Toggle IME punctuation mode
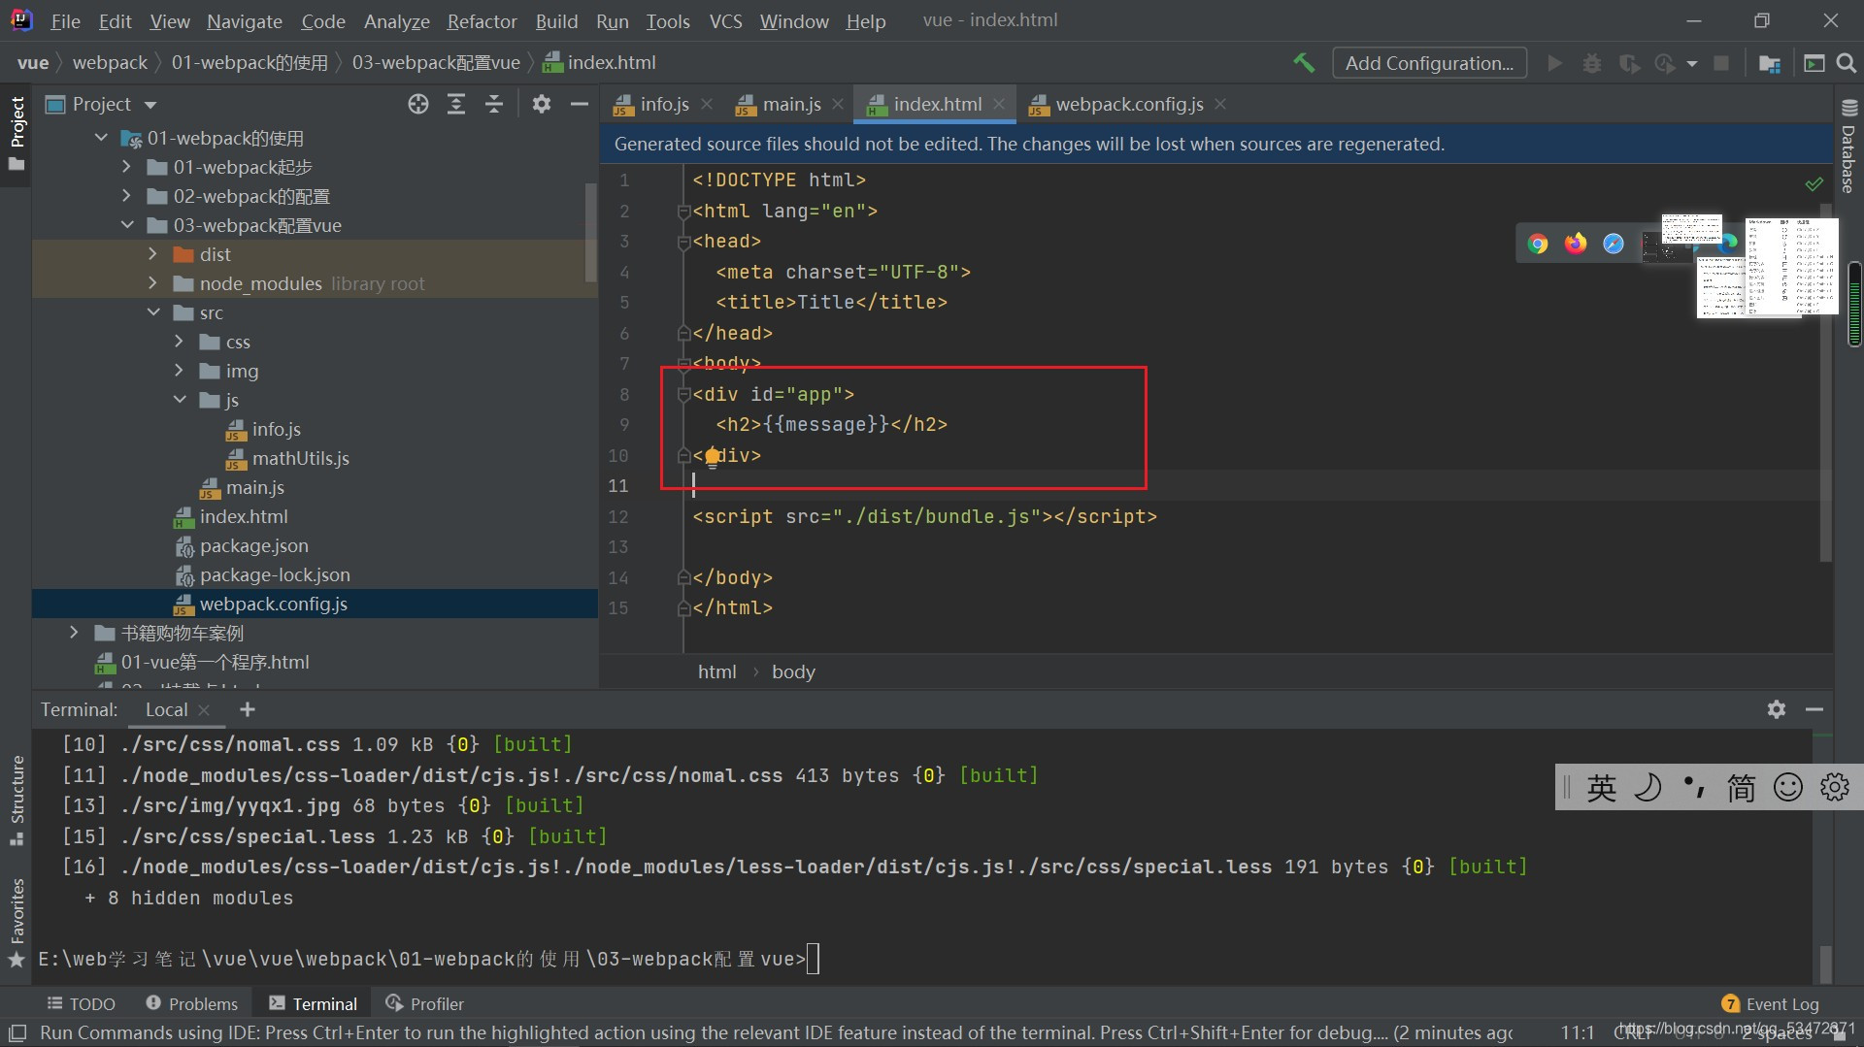This screenshot has width=1864, height=1047. click(x=1694, y=787)
